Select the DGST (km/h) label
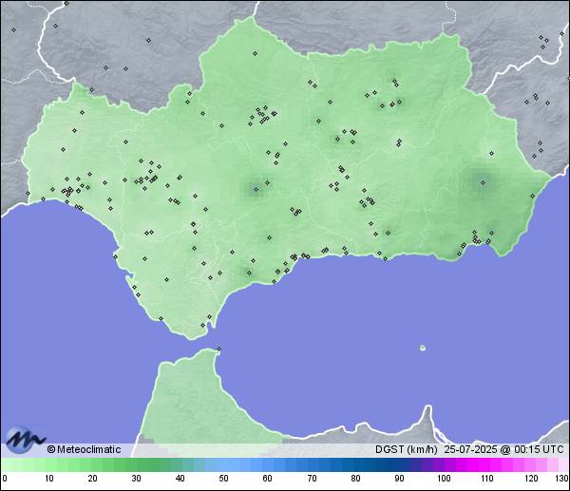Screen dimensions: 570x491 tap(406, 449)
